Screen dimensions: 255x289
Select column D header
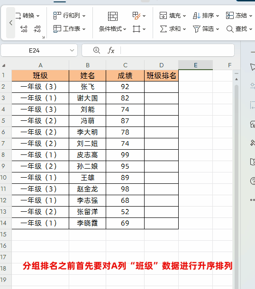(161, 65)
